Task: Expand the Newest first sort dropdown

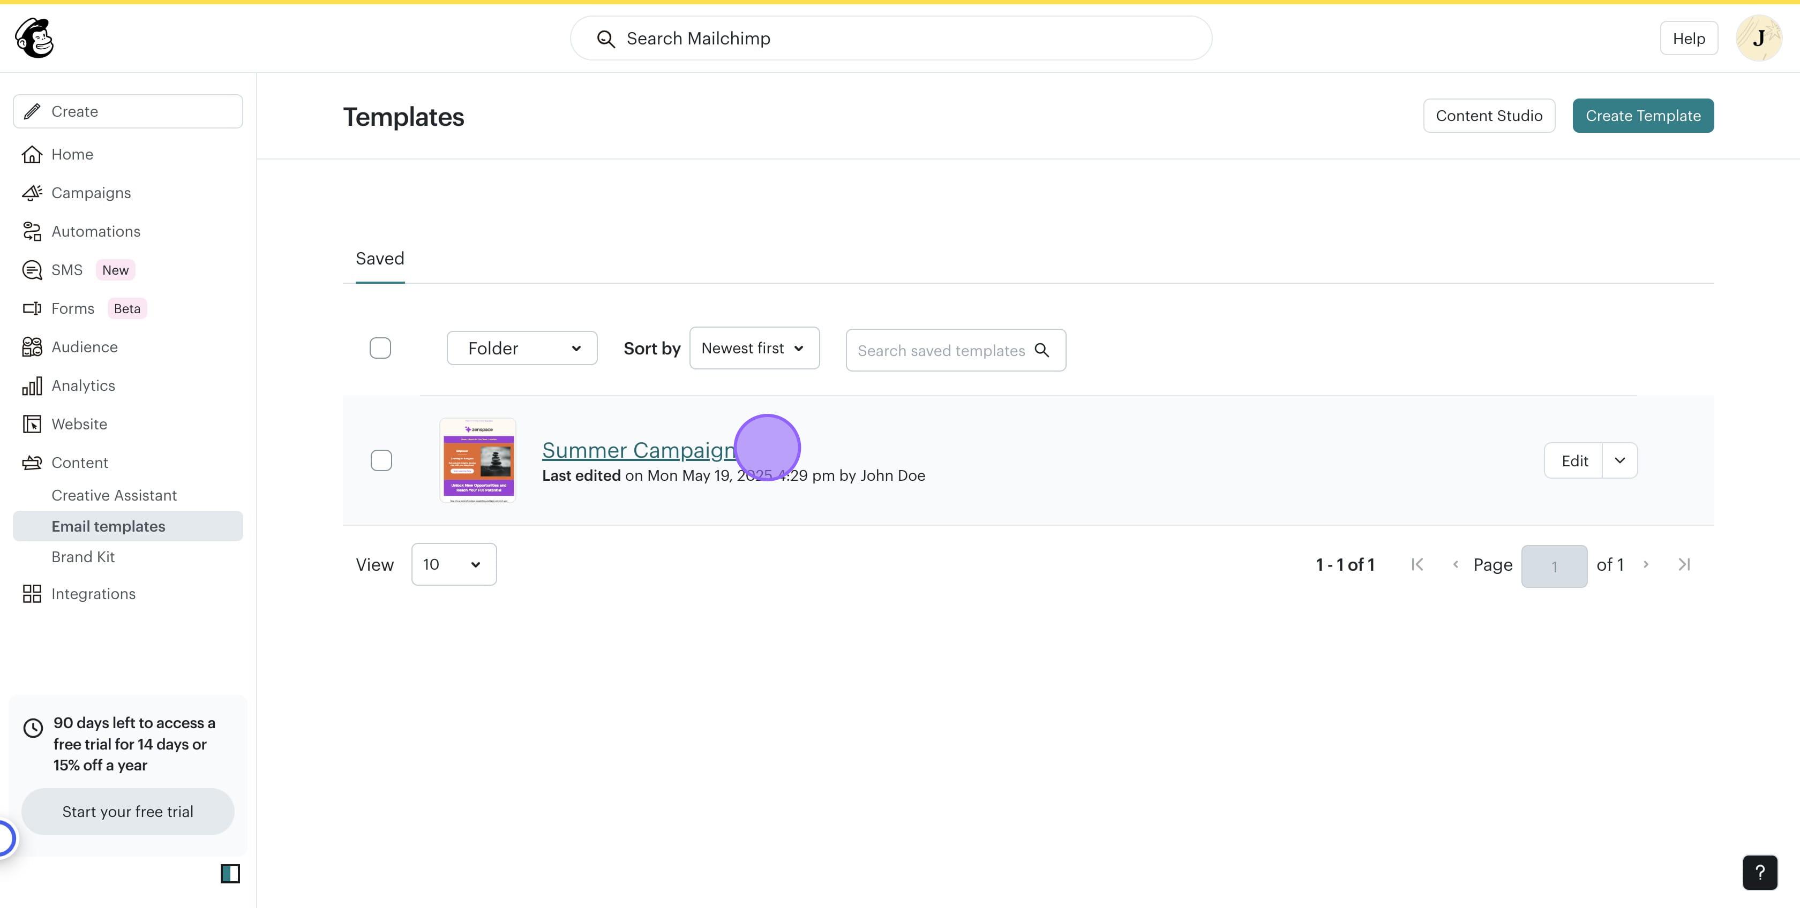Action: [x=754, y=348]
